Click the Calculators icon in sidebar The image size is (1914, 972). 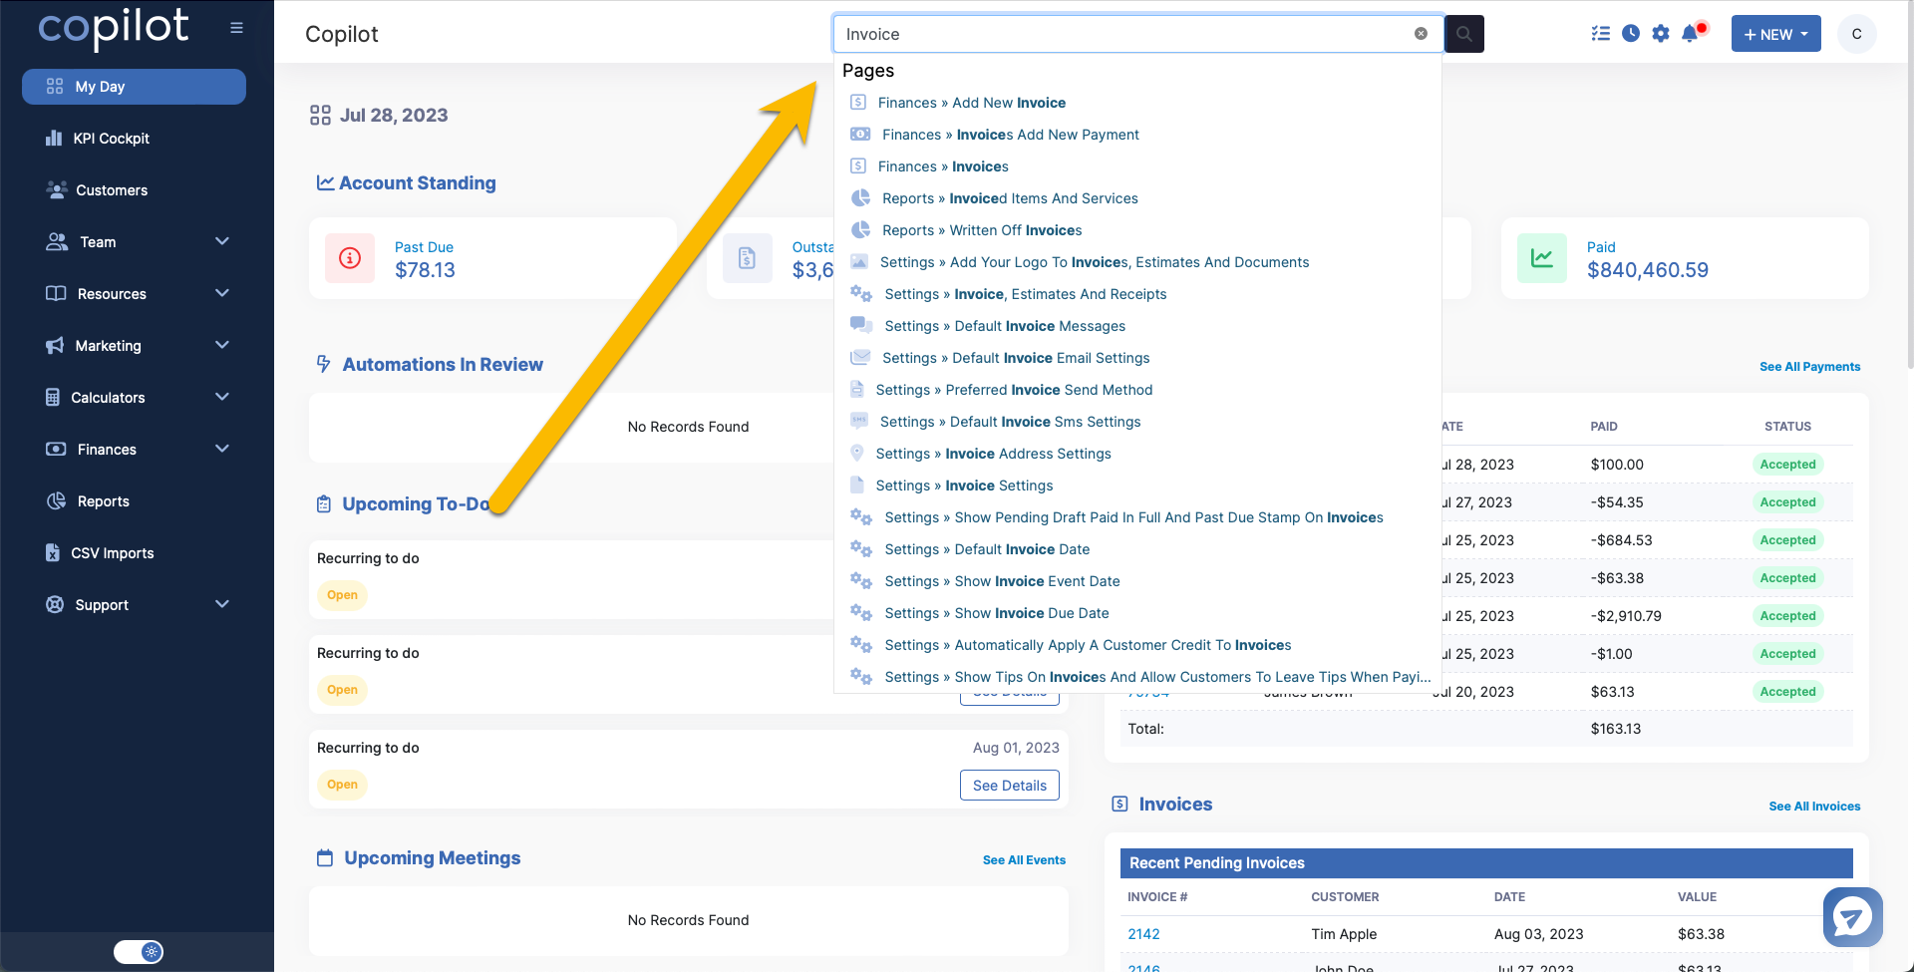pos(53,397)
